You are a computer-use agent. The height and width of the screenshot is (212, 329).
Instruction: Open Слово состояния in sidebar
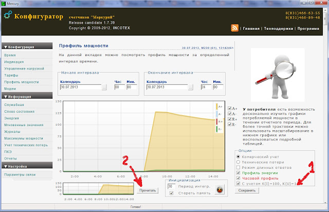(20, 112)
